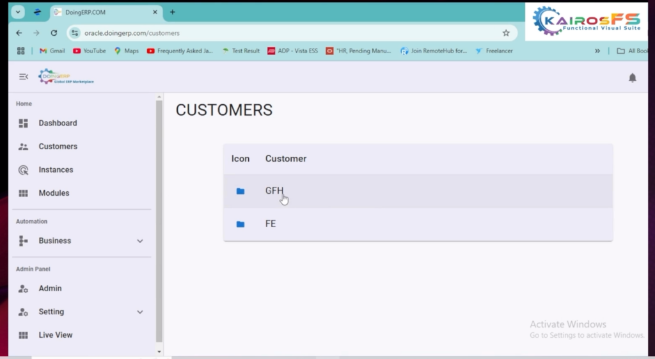Image resolution: width=655 pixels, height=359 pixels.
Task: Open the tab search dropdown arrow
Action: 18,12
